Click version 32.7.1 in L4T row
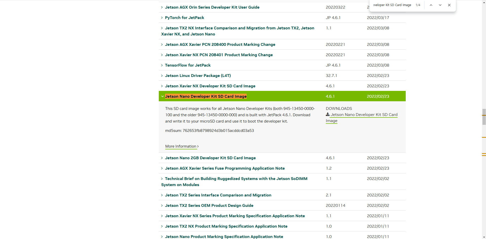The image size is (486, 239). point(331,76)
